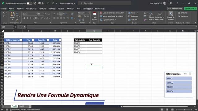Viewport: 198px width, 111px height.
Task: Open Prix column filter dropdown
Action: tap(33, 40)
